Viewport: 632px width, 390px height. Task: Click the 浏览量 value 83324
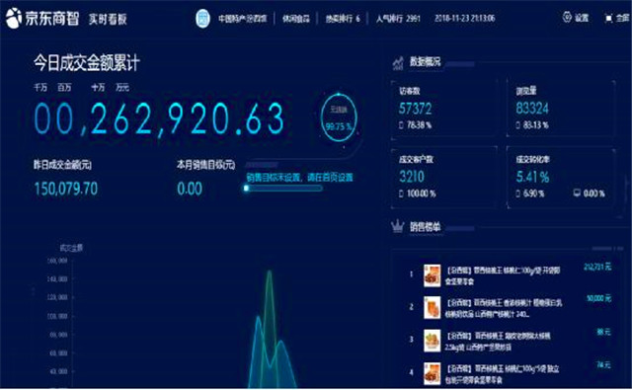532,109
